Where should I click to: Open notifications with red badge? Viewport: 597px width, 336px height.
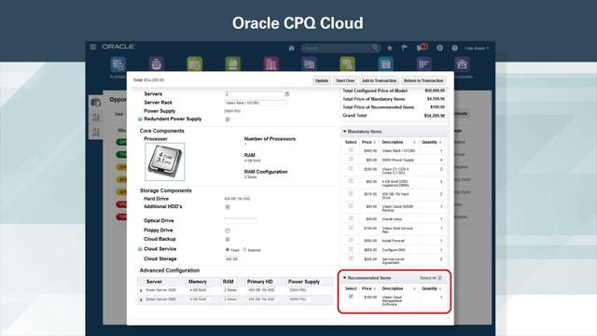(422, 48)
